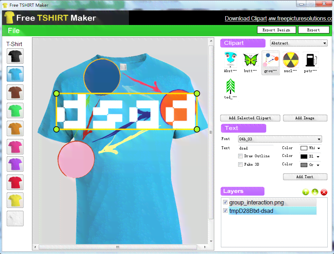The image size is (334, 254).
Task: Click canvas scroll right arrow
Action: pyautogui.click(x=205, y=247)
